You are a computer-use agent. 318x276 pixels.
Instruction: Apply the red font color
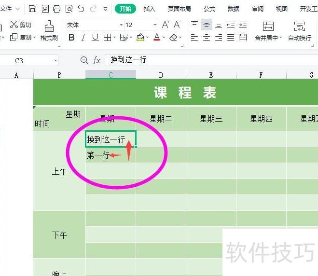click(x=157, y=37)
